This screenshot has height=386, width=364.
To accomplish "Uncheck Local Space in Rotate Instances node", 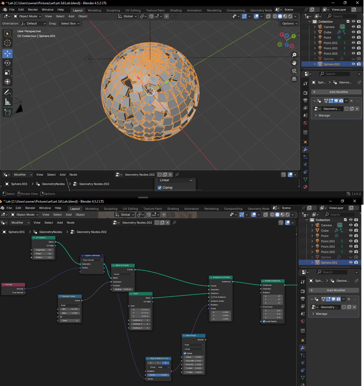I will coord(264,321).
